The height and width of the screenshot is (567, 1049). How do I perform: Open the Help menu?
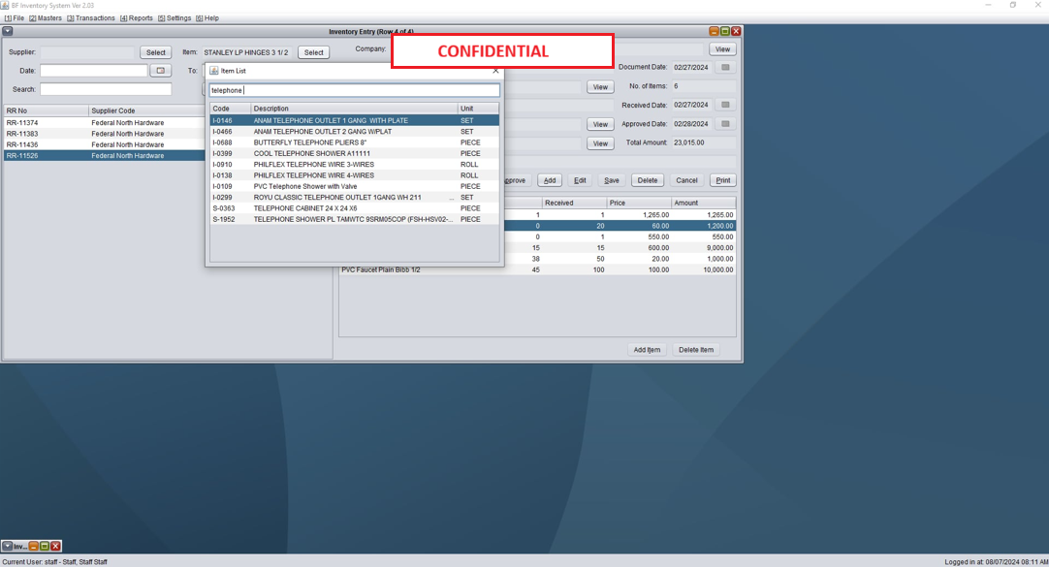pyautogui.click(x=207, y=18)
